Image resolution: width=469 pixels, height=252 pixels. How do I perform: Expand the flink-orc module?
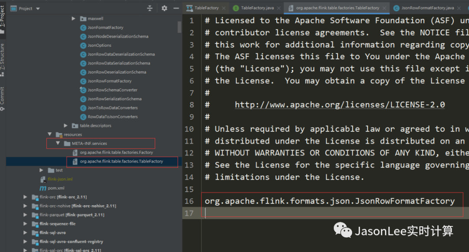[x=25, y=197]
